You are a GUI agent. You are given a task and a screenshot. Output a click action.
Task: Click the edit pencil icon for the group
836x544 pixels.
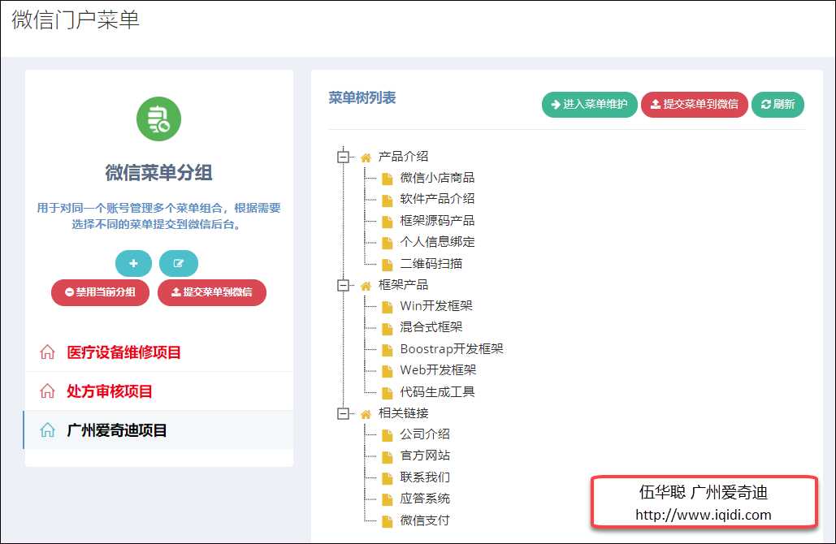pyautogui.click(x=178, y=263)
